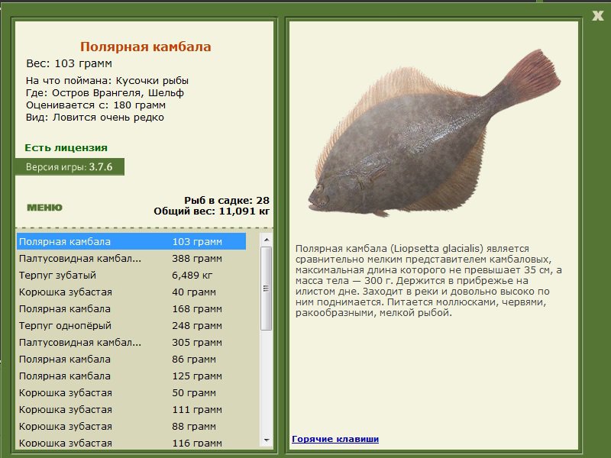Select Полярная камбала 168 грамм row
The width and height of the screenshot is (611, 458).
pos(131,309)
